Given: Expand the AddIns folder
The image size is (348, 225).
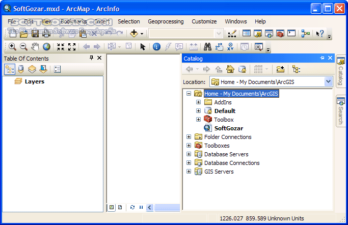Looking at the screenshot, I should [x=198, y=102].
